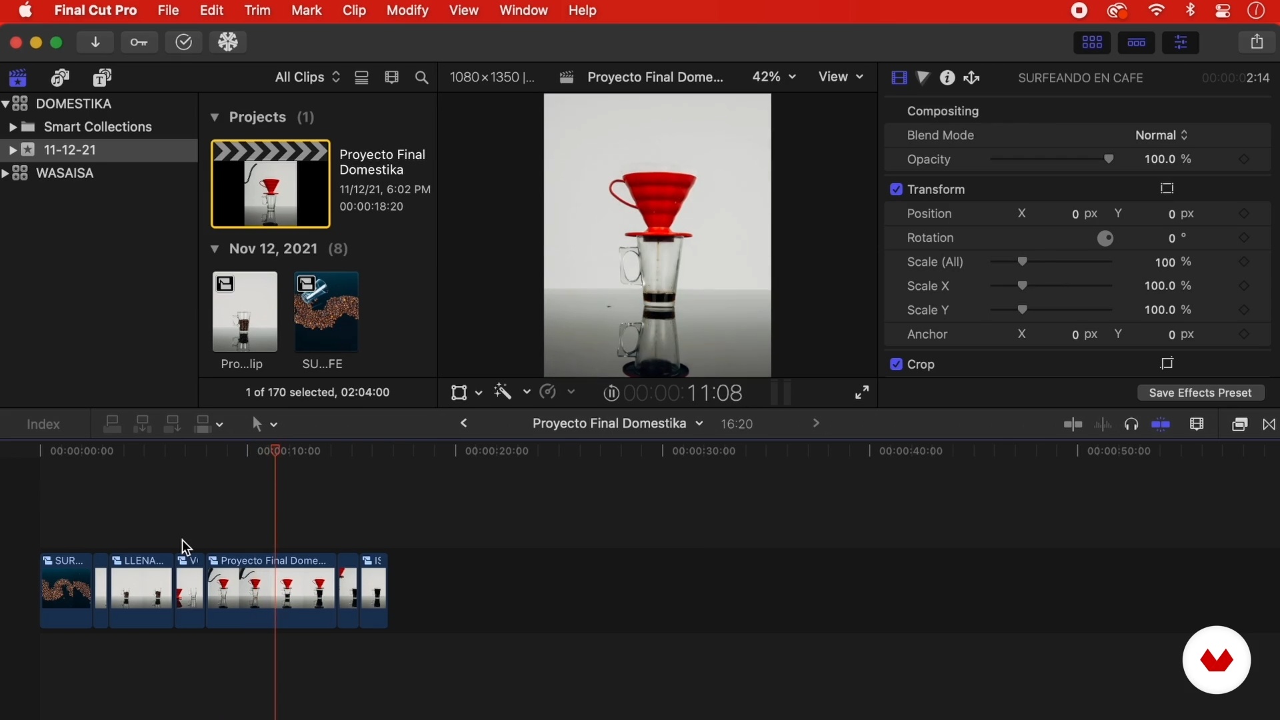The image size is (1280, 720).
Task: Expand the Smart Collections folder
Action: 12,127
